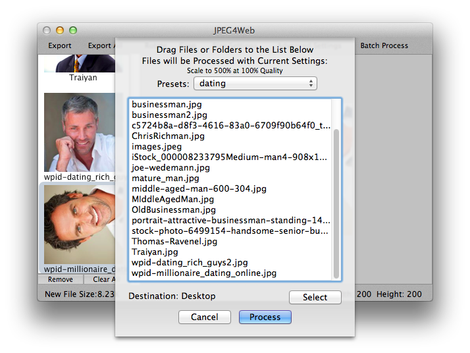Image resolution: width=470 pixels, height=353 pixels.
Task: Select MIddleAgedMan.jpg in the list
Action: coord(231,199)
